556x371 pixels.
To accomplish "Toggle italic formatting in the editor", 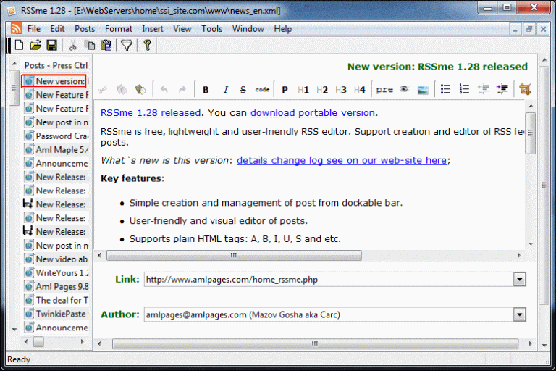I will point(225,90).
